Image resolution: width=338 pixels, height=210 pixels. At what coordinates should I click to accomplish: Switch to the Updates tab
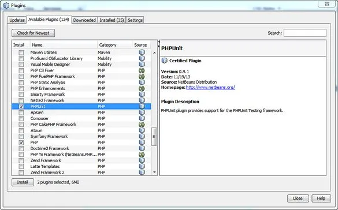[x=17, y=20]
